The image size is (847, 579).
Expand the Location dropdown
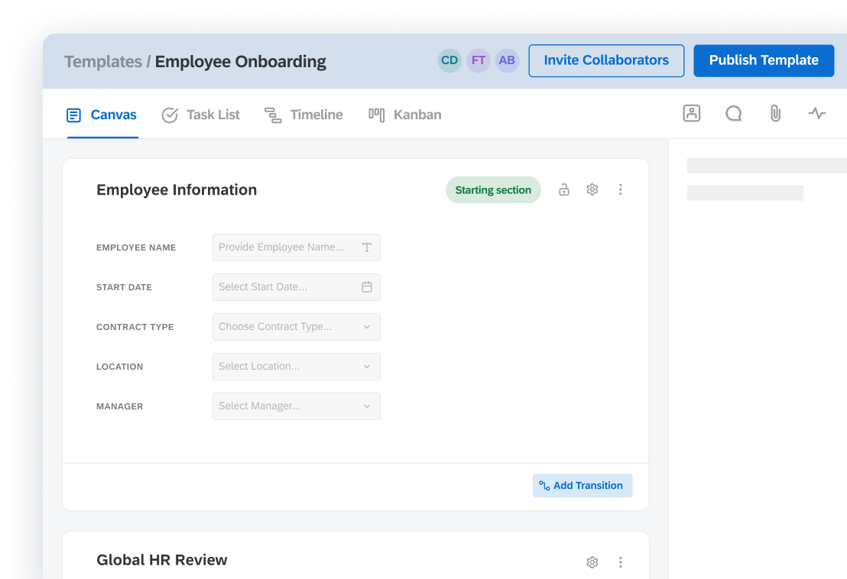[296, 367]
